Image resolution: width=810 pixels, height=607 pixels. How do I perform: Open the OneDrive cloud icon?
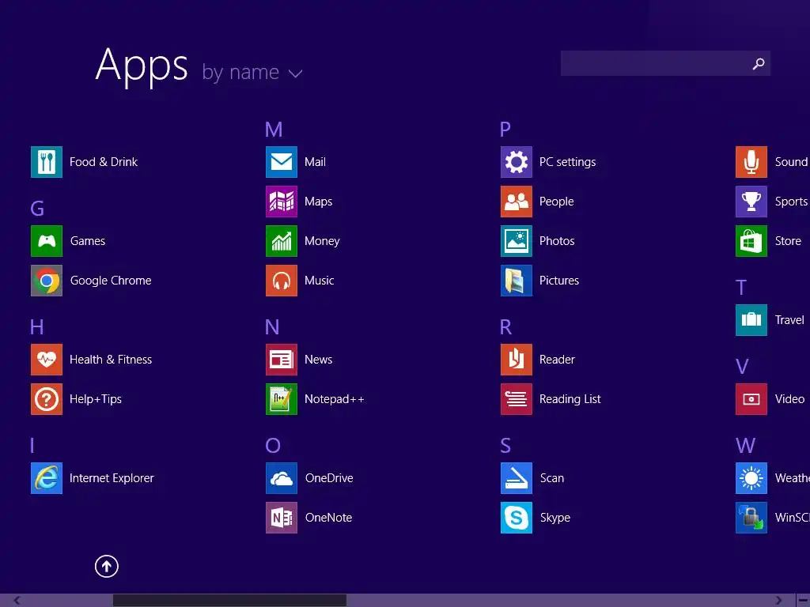(282, 478)
